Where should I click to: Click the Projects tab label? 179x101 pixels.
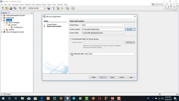pyautogui.click(x=4, y=13)
